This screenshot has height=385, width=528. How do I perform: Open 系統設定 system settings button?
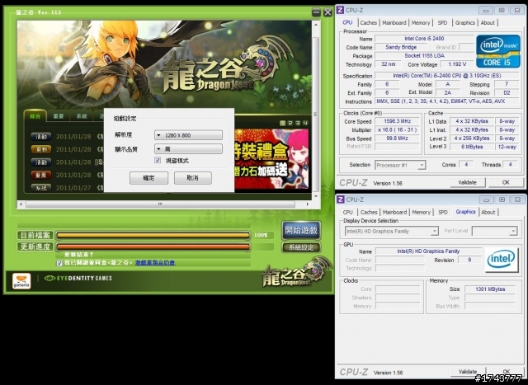pos(301,247)
